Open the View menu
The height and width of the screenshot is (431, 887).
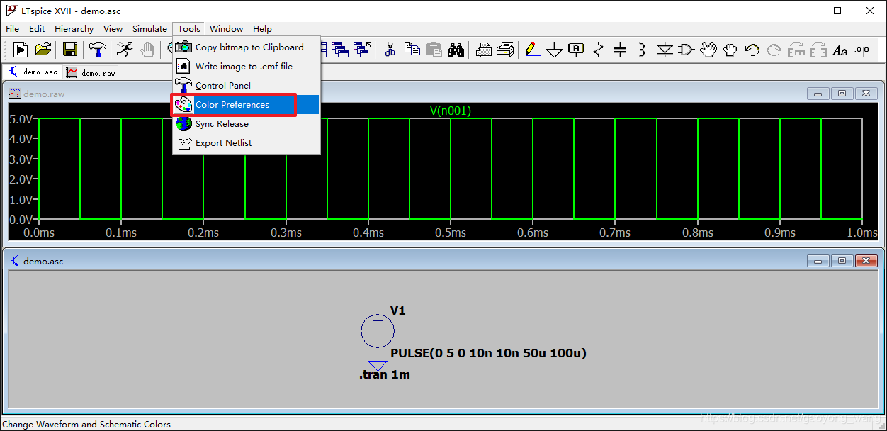point(113,29)
